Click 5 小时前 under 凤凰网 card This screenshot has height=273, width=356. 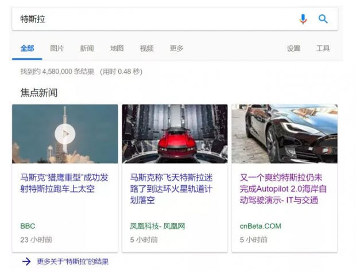[144, 240]
